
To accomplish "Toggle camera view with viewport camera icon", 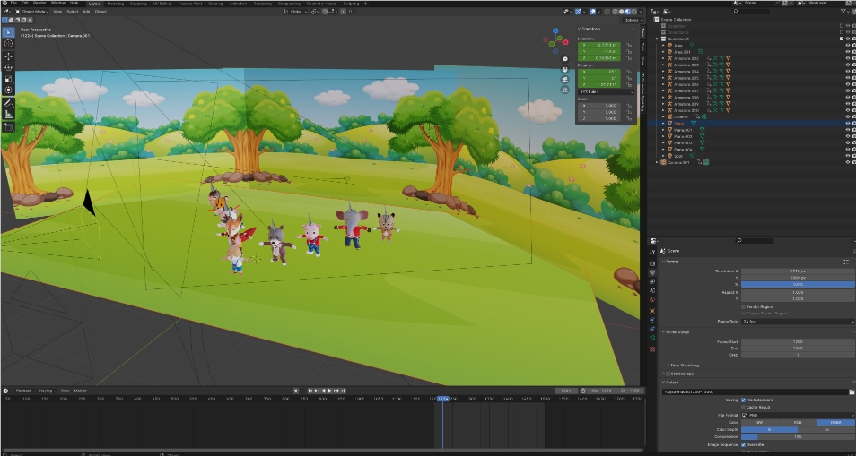I will point(565,80).
